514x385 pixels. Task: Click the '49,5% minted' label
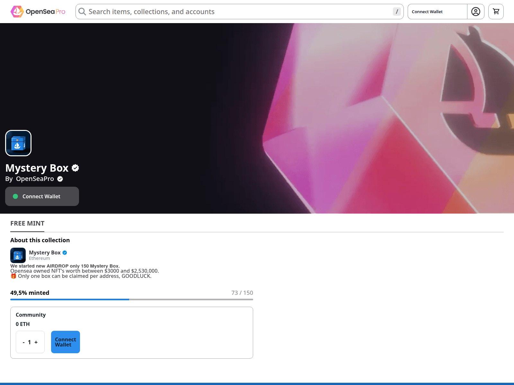click(30, 293)
